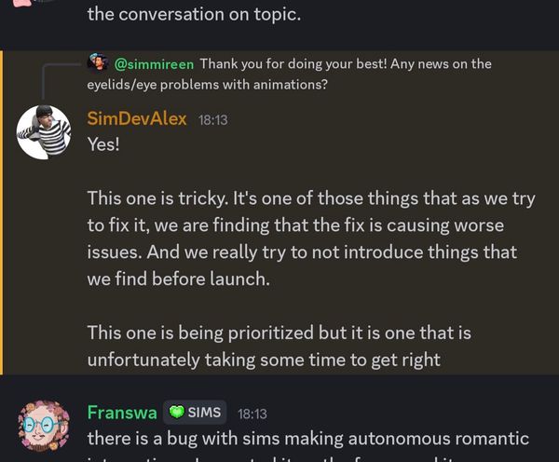Click the "Yes!" message text
This screenshot has height=462, width=559.
click(103, 144)
